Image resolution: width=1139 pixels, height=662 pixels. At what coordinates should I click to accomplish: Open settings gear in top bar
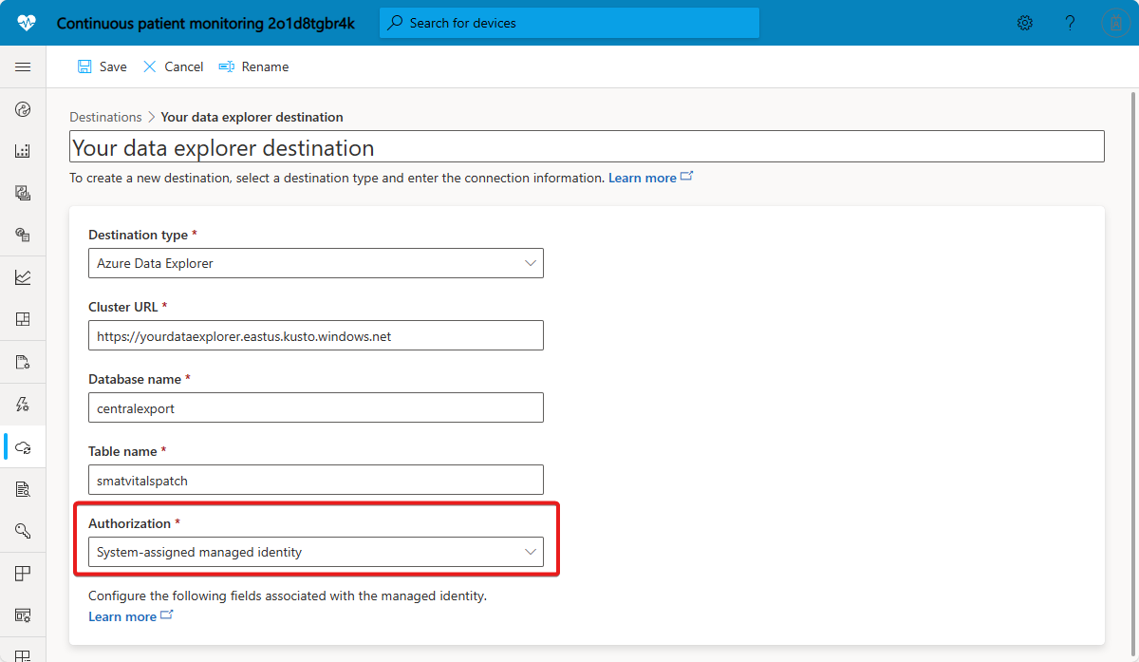(x=1025, y=23)
